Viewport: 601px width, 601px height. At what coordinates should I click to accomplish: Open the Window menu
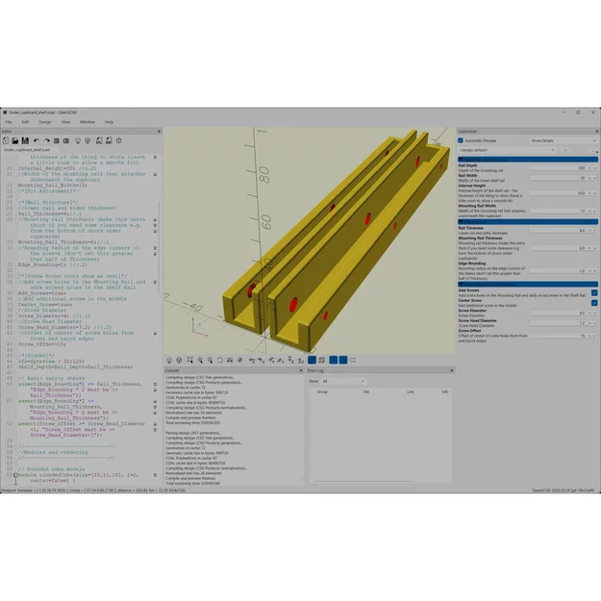click(x=88, y=122)
